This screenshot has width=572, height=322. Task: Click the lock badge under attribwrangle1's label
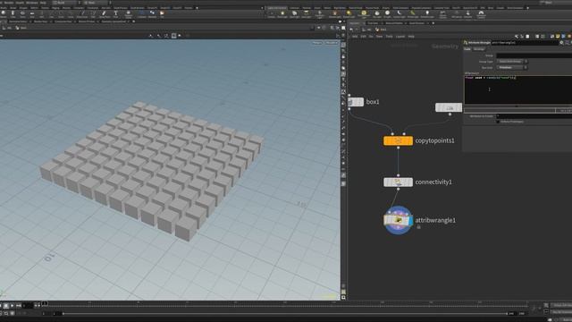(x=418, y=227)
